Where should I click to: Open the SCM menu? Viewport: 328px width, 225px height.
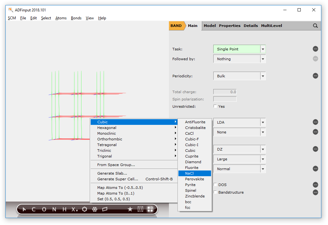(x=12, y=18)
